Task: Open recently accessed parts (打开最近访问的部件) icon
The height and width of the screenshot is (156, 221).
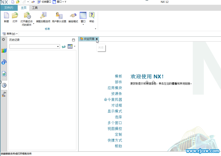Action: tap(27, 15)
